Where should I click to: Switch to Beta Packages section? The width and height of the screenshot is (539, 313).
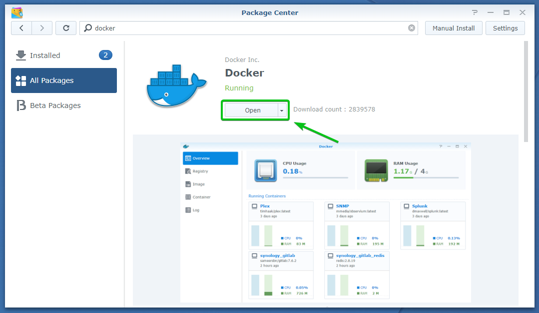click(64, 105)
